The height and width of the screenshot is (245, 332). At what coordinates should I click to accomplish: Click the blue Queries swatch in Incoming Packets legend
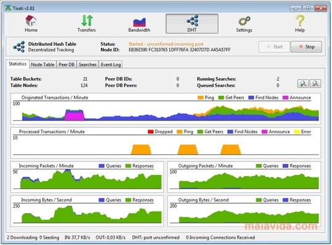(x=102, y=166)
